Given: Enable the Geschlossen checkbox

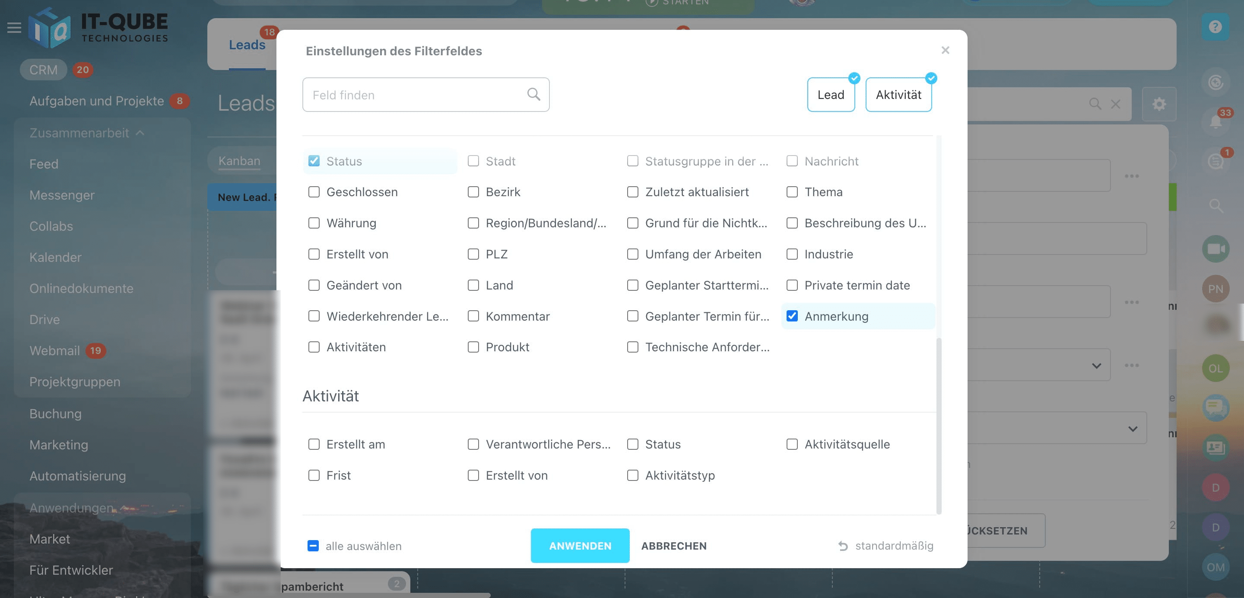Looking at the screenshot, I should coord(314,192).
